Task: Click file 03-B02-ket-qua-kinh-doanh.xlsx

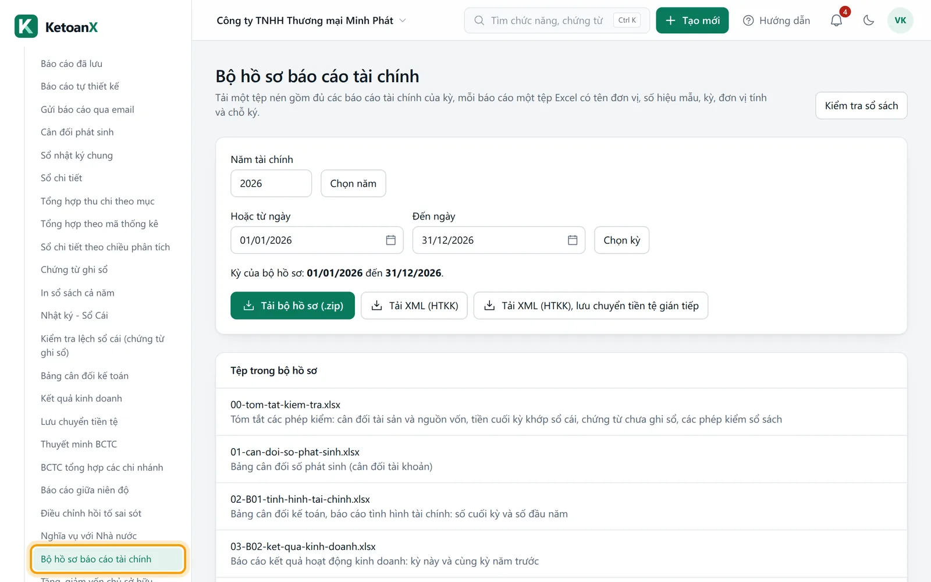Action: pos(303,546)
